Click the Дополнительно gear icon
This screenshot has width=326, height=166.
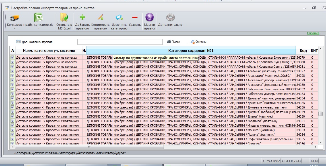coord(170,17)
